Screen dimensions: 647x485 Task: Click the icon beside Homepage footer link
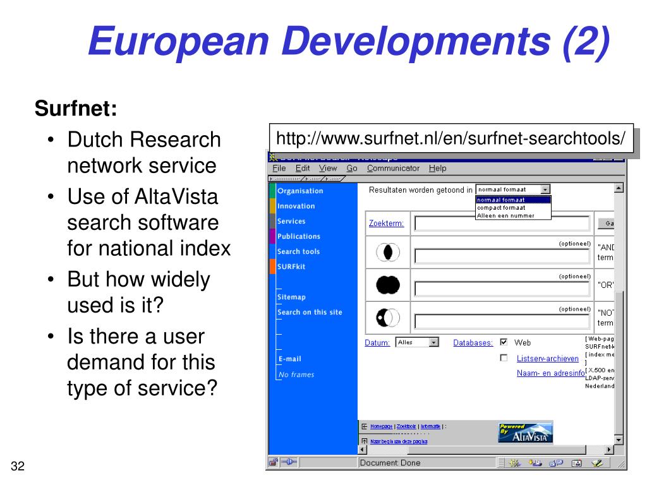tap(364, 426)
